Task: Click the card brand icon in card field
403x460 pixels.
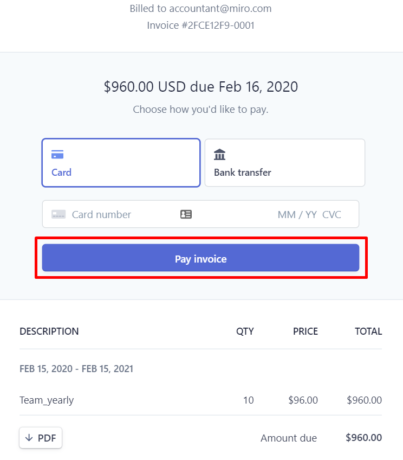Action: pyautogui.click(x=58, y=214)
